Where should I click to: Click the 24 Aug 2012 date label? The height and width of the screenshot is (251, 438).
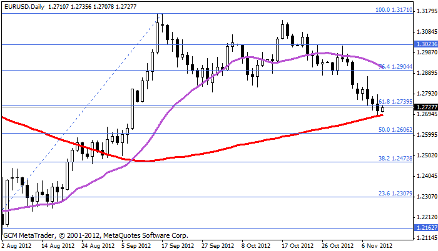coord(98,246)
